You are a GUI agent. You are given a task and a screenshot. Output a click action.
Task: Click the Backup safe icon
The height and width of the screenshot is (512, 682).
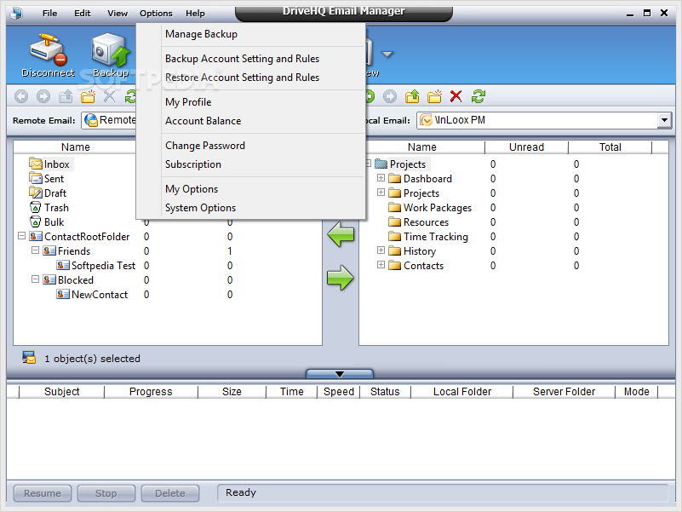point(111,55)
